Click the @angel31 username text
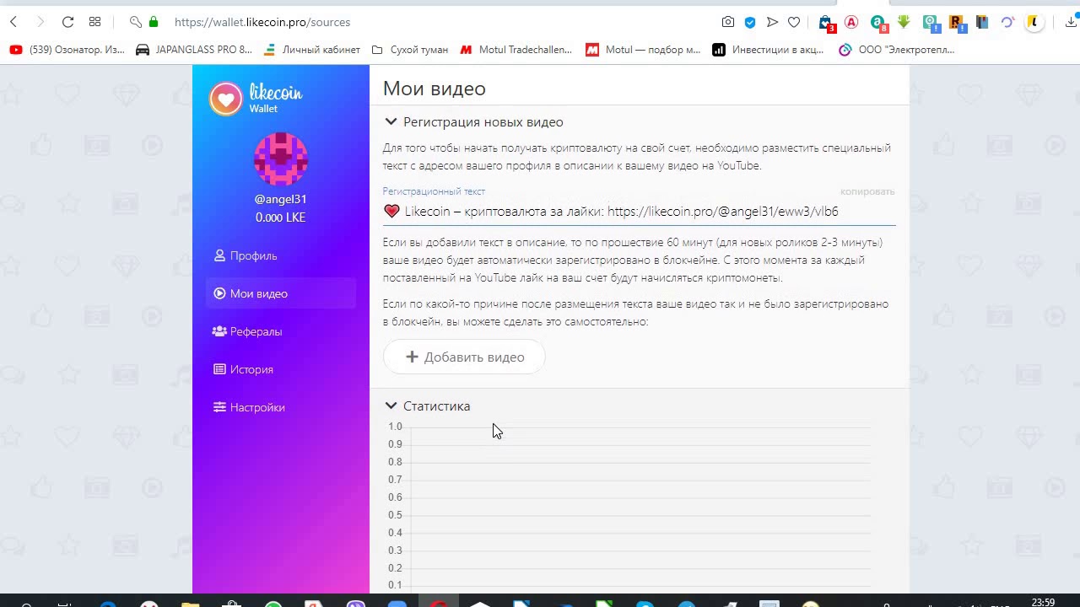Screen dimensions: 1080x607 pos(281,199)
